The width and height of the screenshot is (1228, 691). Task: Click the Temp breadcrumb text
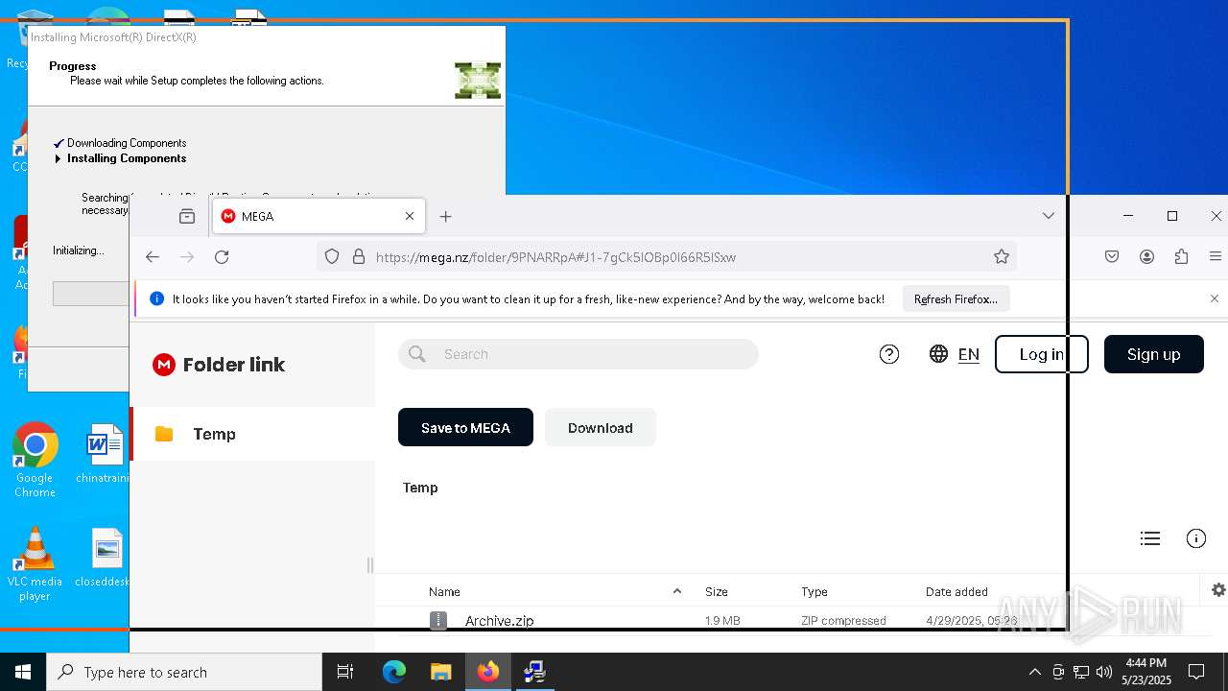[x=420, y=488]
